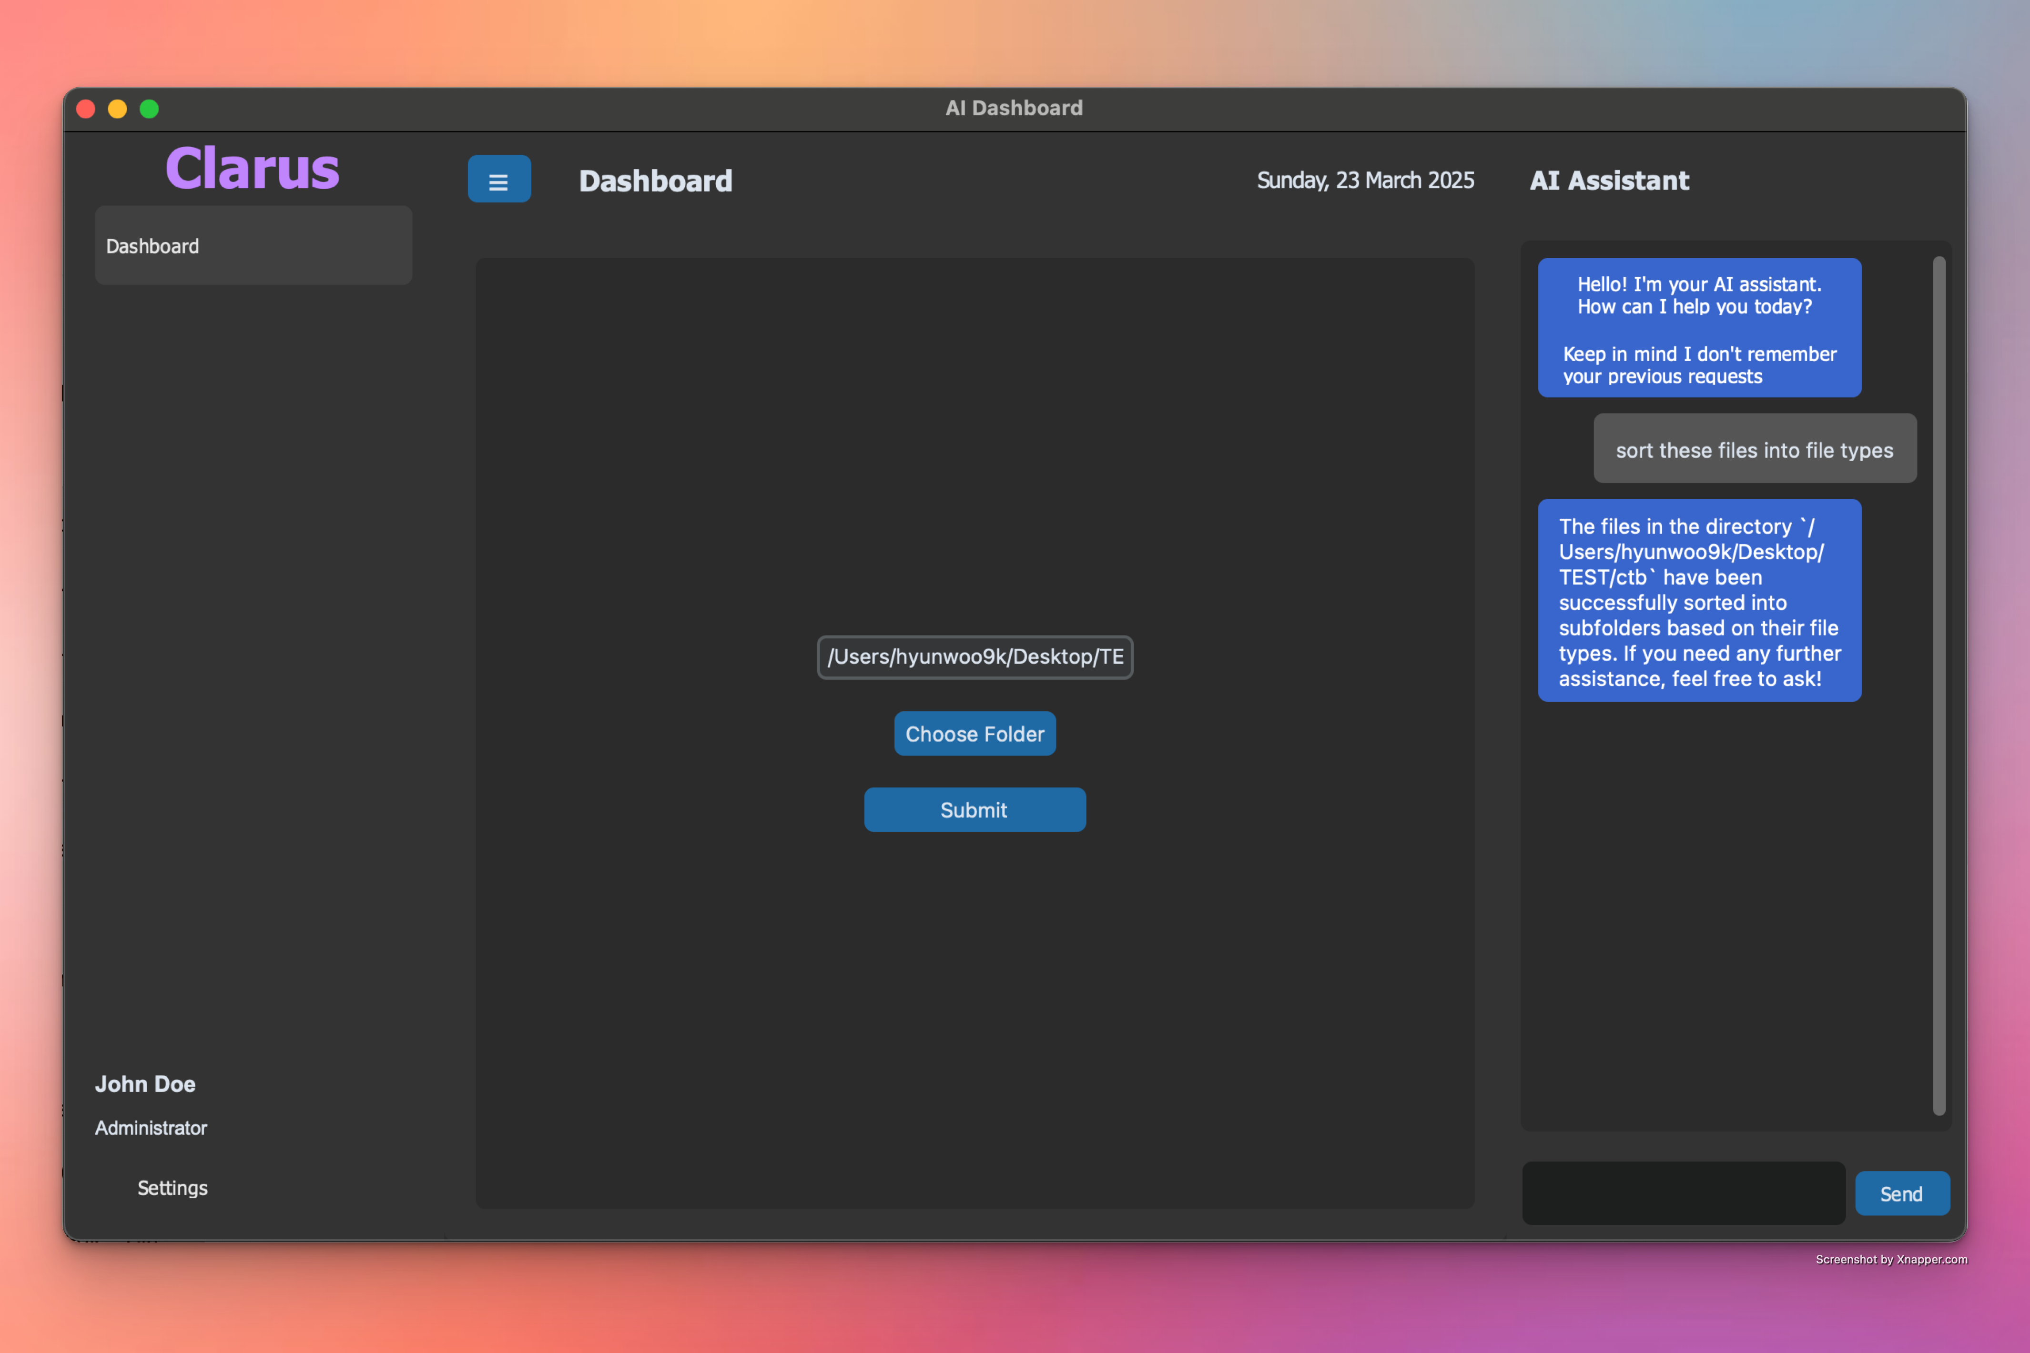Click the sorted files response bubble

[1698, 601]
